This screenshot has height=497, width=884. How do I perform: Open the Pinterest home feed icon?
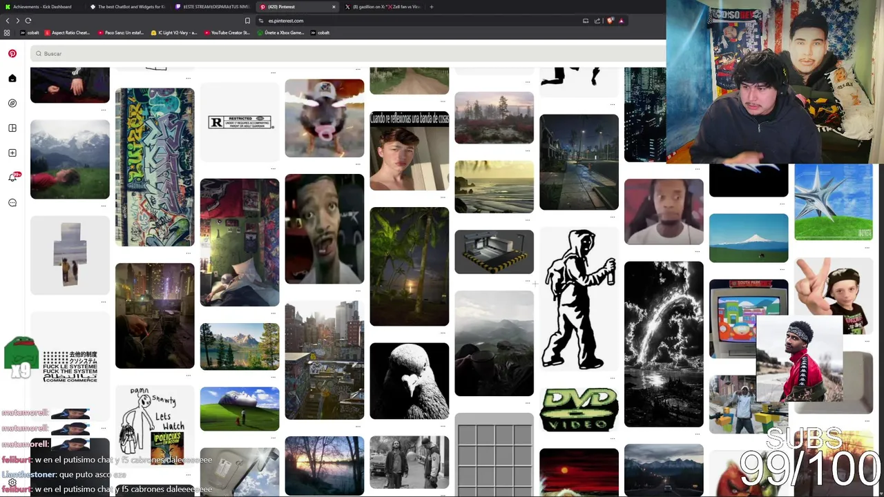[x=12, y=78]
